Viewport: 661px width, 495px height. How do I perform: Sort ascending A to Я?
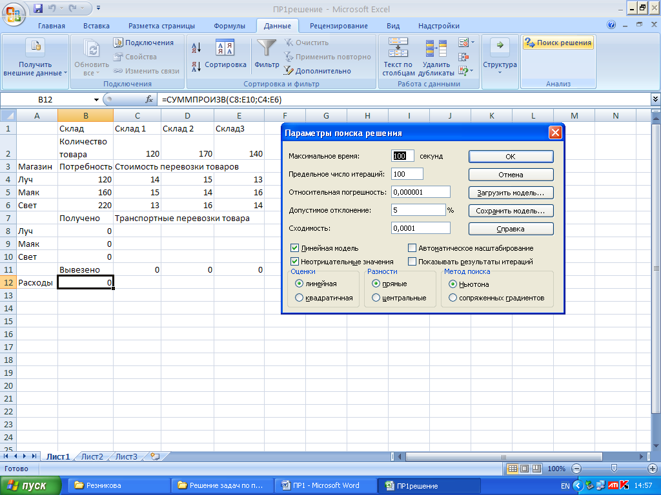coord(196,48)
